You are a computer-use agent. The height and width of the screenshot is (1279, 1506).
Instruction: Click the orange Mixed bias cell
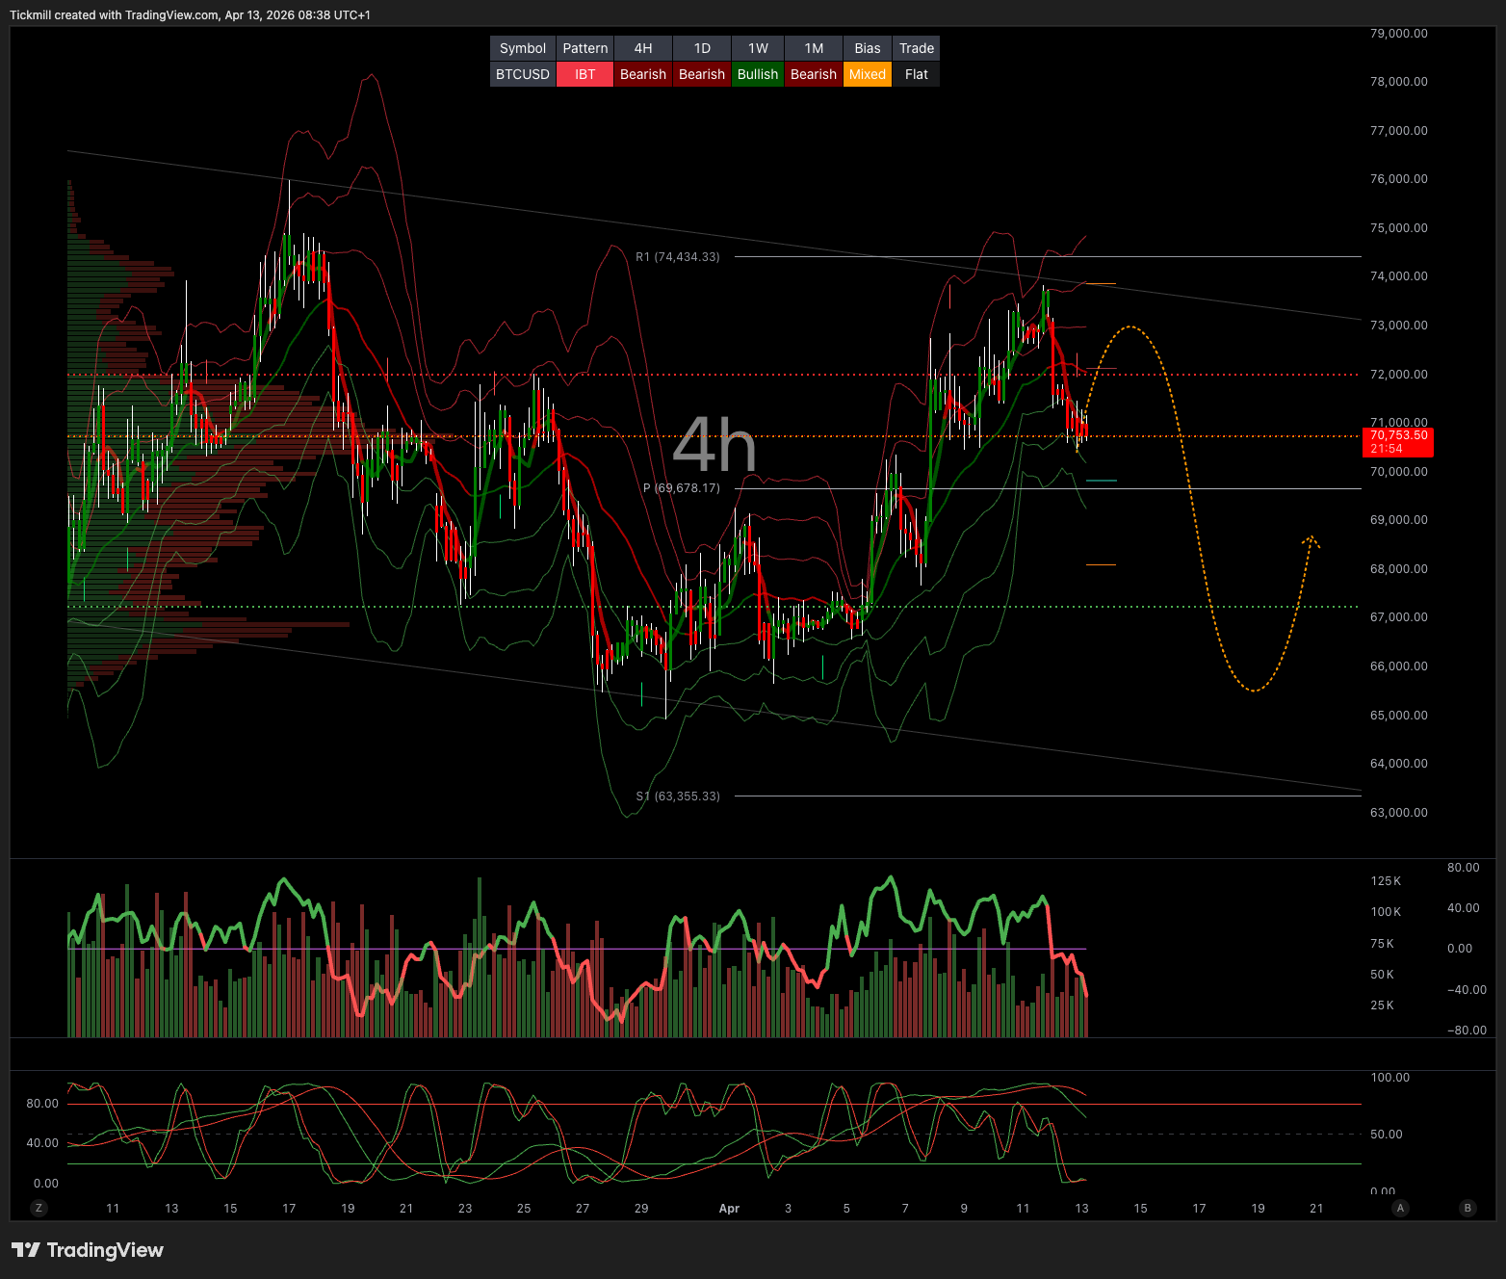[867, 74]
